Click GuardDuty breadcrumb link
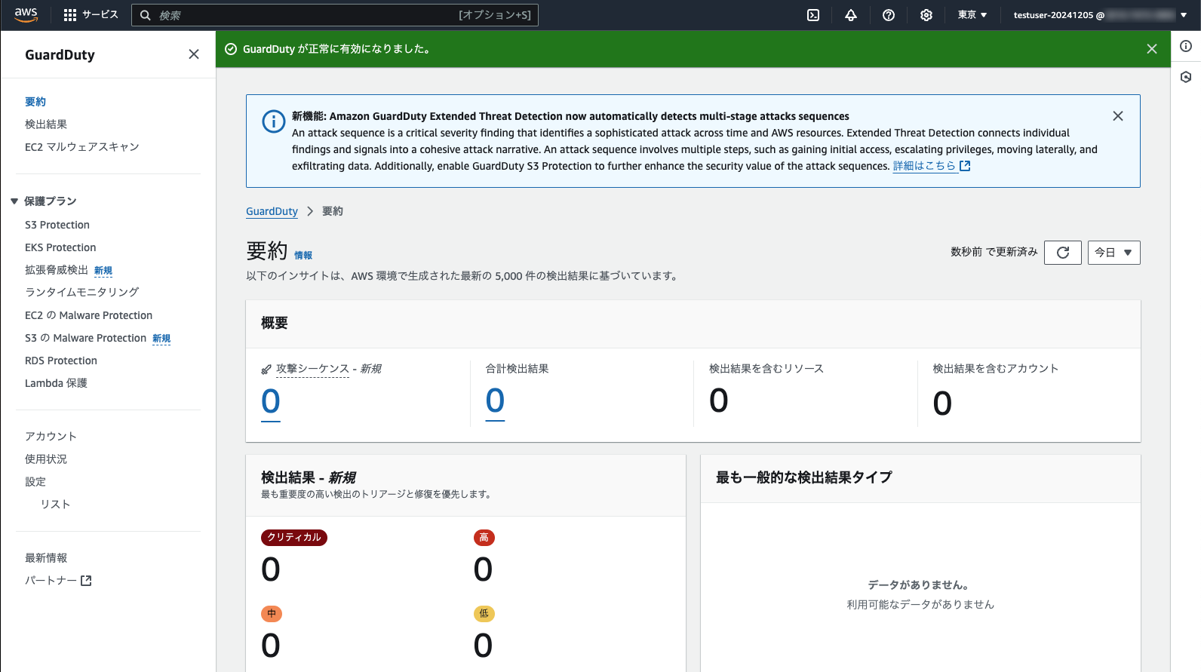1201x672 pixels. point(272,211)
